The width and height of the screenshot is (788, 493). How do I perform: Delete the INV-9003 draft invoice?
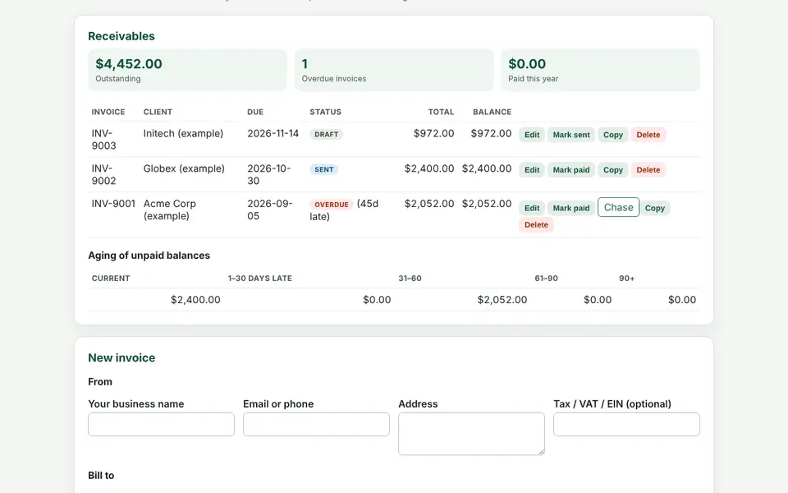[648, 135]
